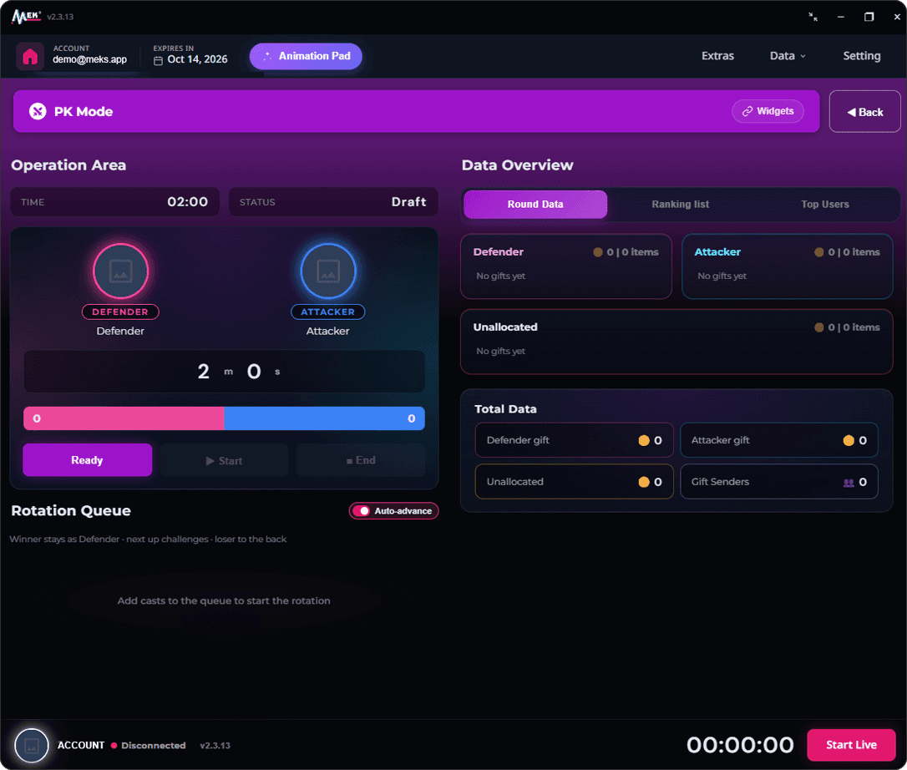Click the Attacker avatar image placeholder
Viewport: 907px width, 770px height.
(328, 271)
